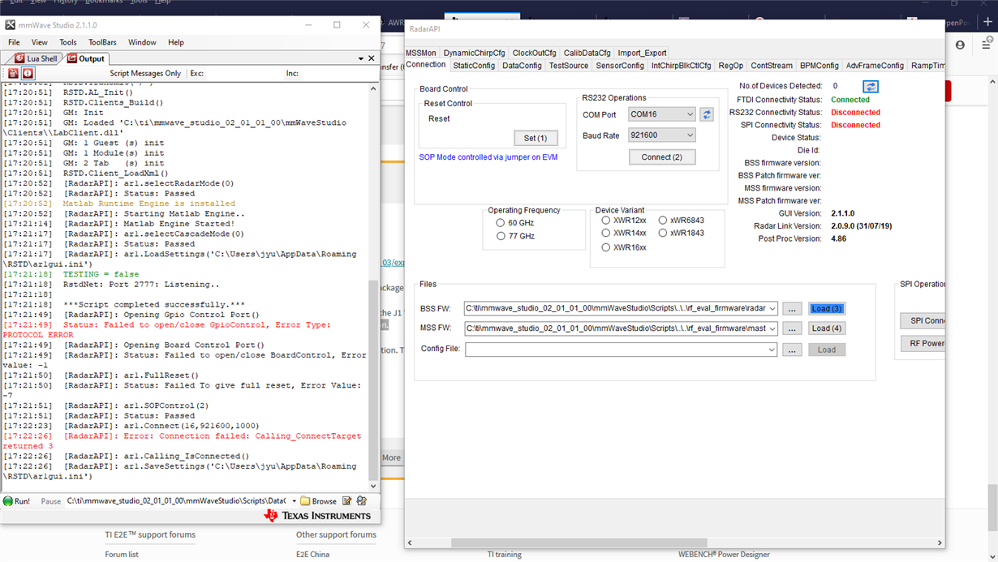998x562 pixels.
Task: Clear the output log with the trash icon
Action: tap(14, 73)
